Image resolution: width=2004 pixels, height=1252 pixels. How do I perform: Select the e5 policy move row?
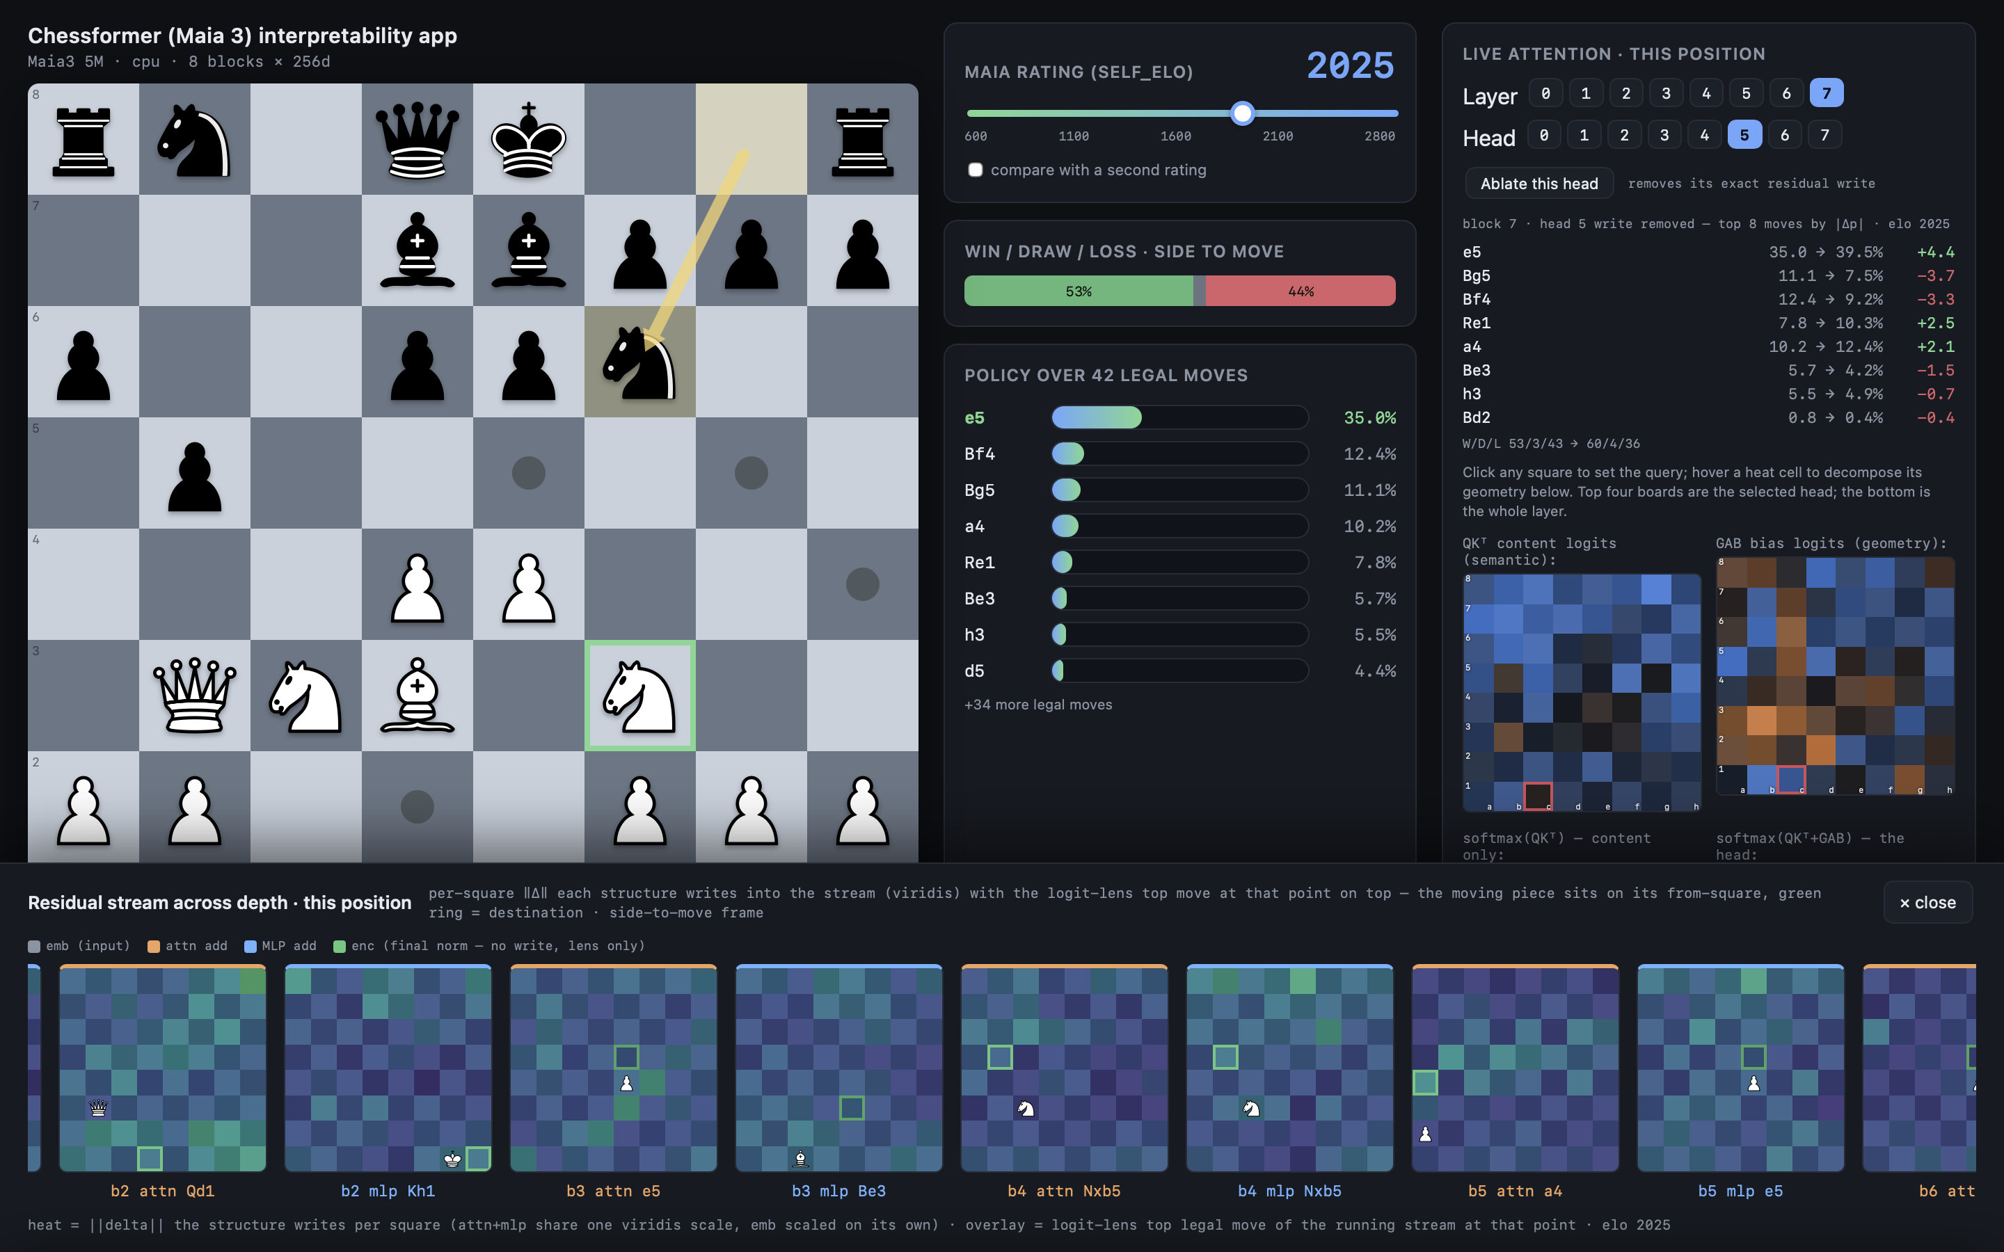1180,417
